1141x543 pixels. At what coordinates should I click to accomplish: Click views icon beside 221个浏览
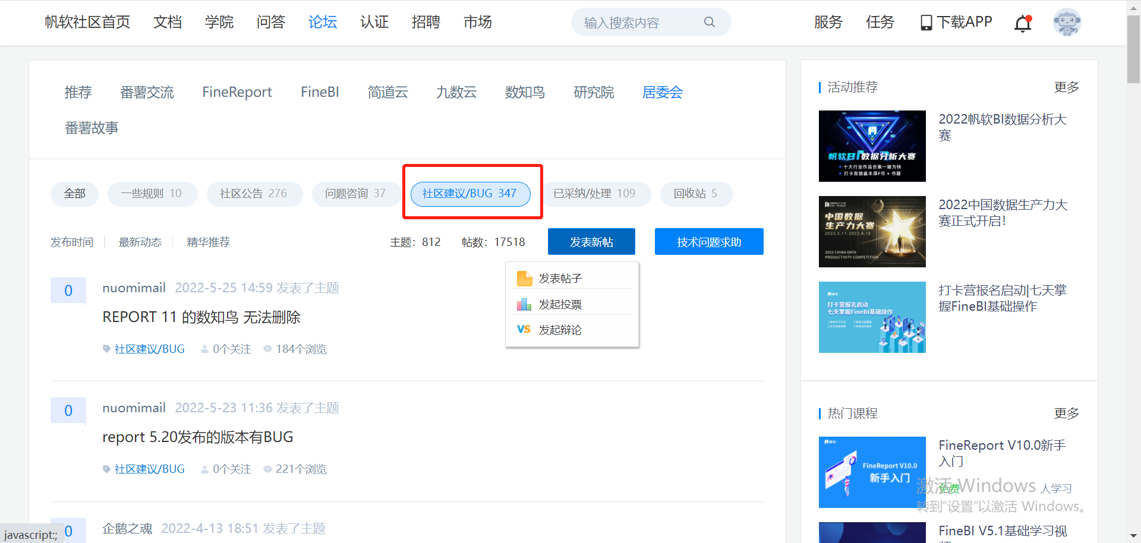point(267,469)
